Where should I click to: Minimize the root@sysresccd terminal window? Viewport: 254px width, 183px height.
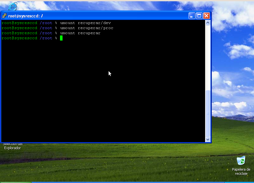coord(192,16)
